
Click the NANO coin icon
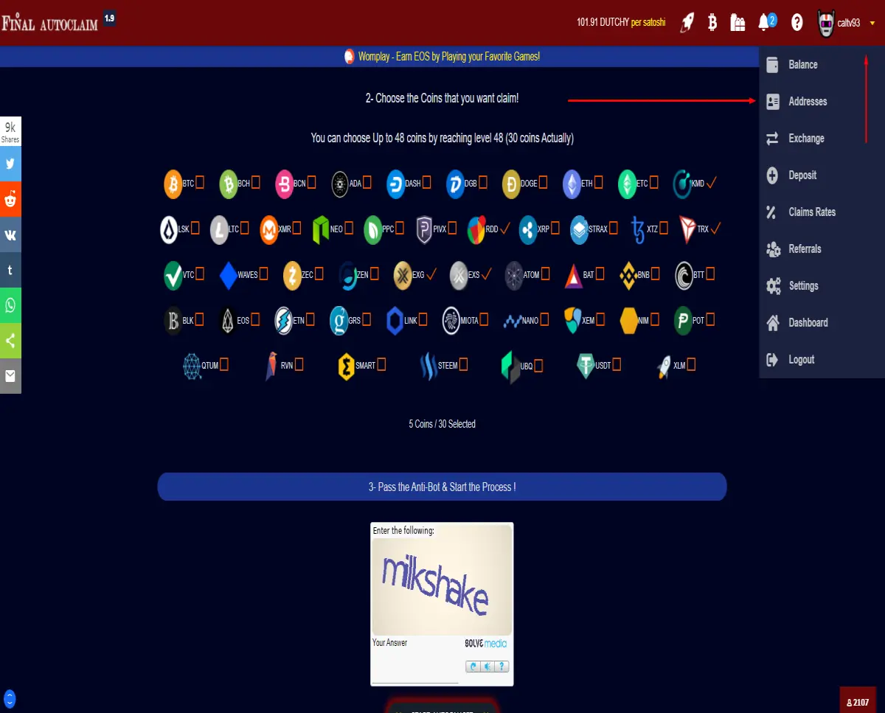[513, 321]
